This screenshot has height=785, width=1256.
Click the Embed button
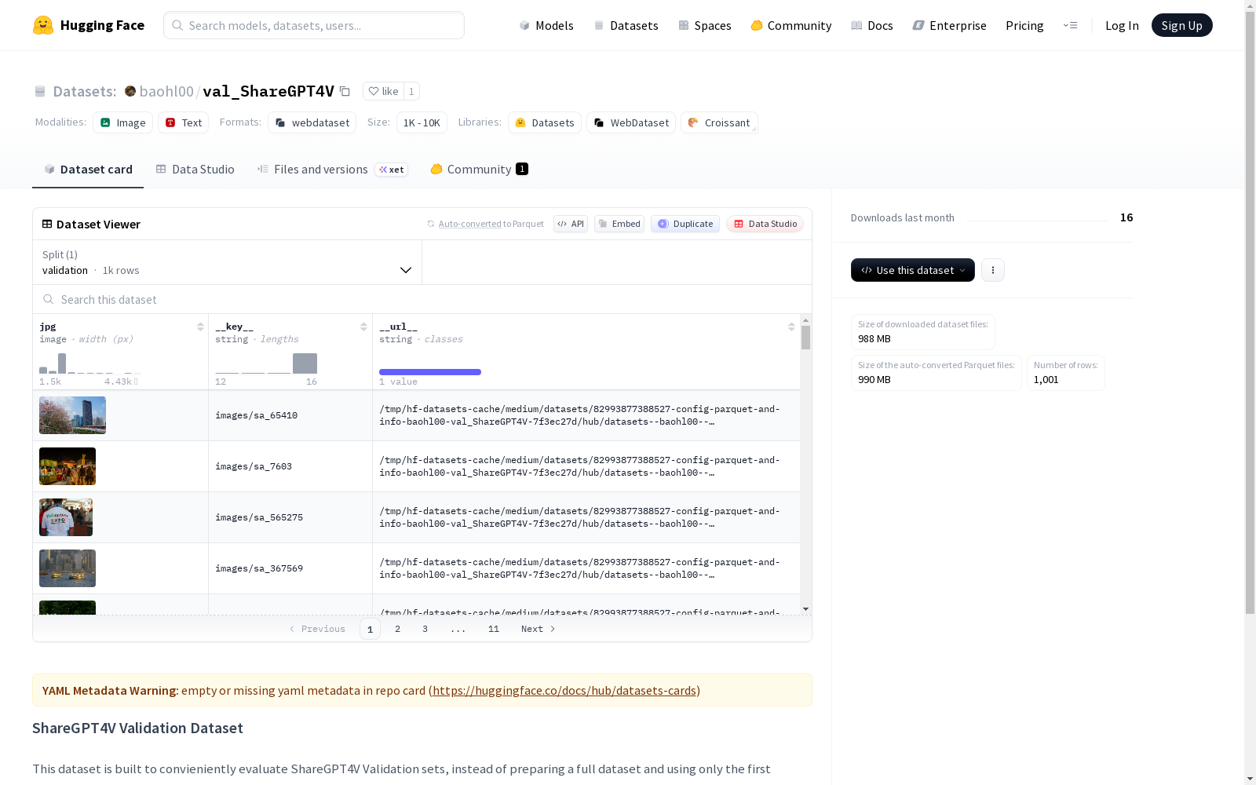click(x=619, y=224)
